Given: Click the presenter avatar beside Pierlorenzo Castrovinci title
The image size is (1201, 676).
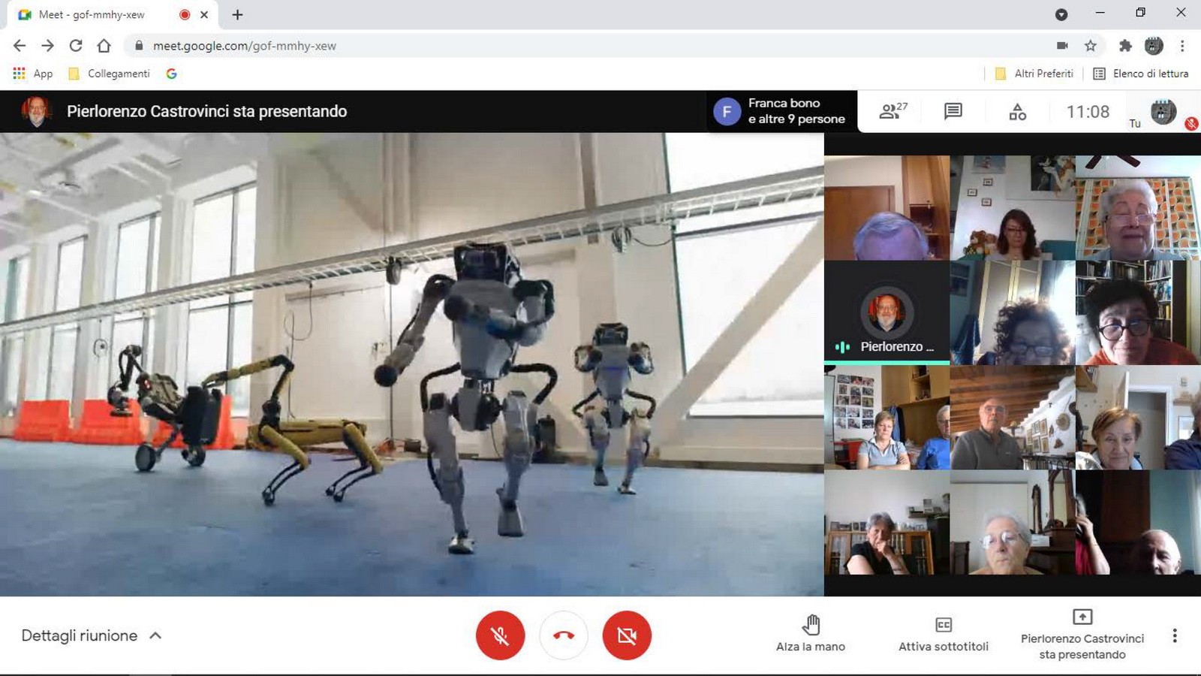Looking at the screenshot, I should 36,111.
